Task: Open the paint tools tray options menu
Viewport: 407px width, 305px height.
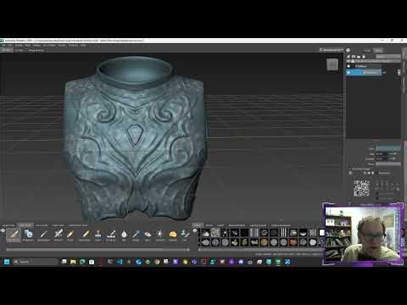Action: [x=3, y=230]
